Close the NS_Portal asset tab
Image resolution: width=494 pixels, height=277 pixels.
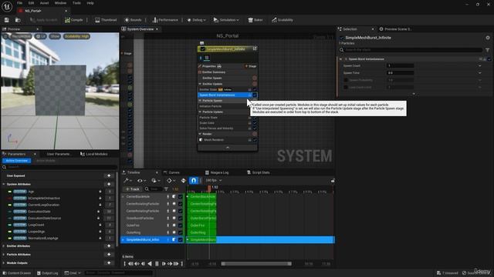click(x=66, y=11)
